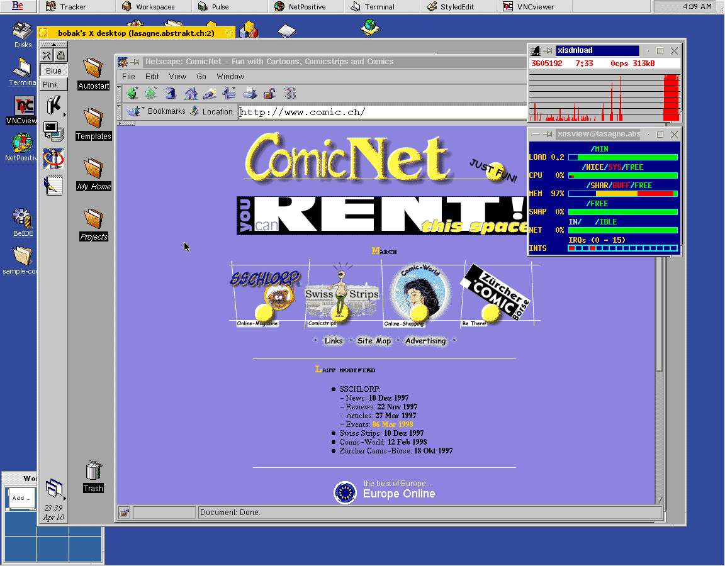Open the Go menu in Netscape

201,77
